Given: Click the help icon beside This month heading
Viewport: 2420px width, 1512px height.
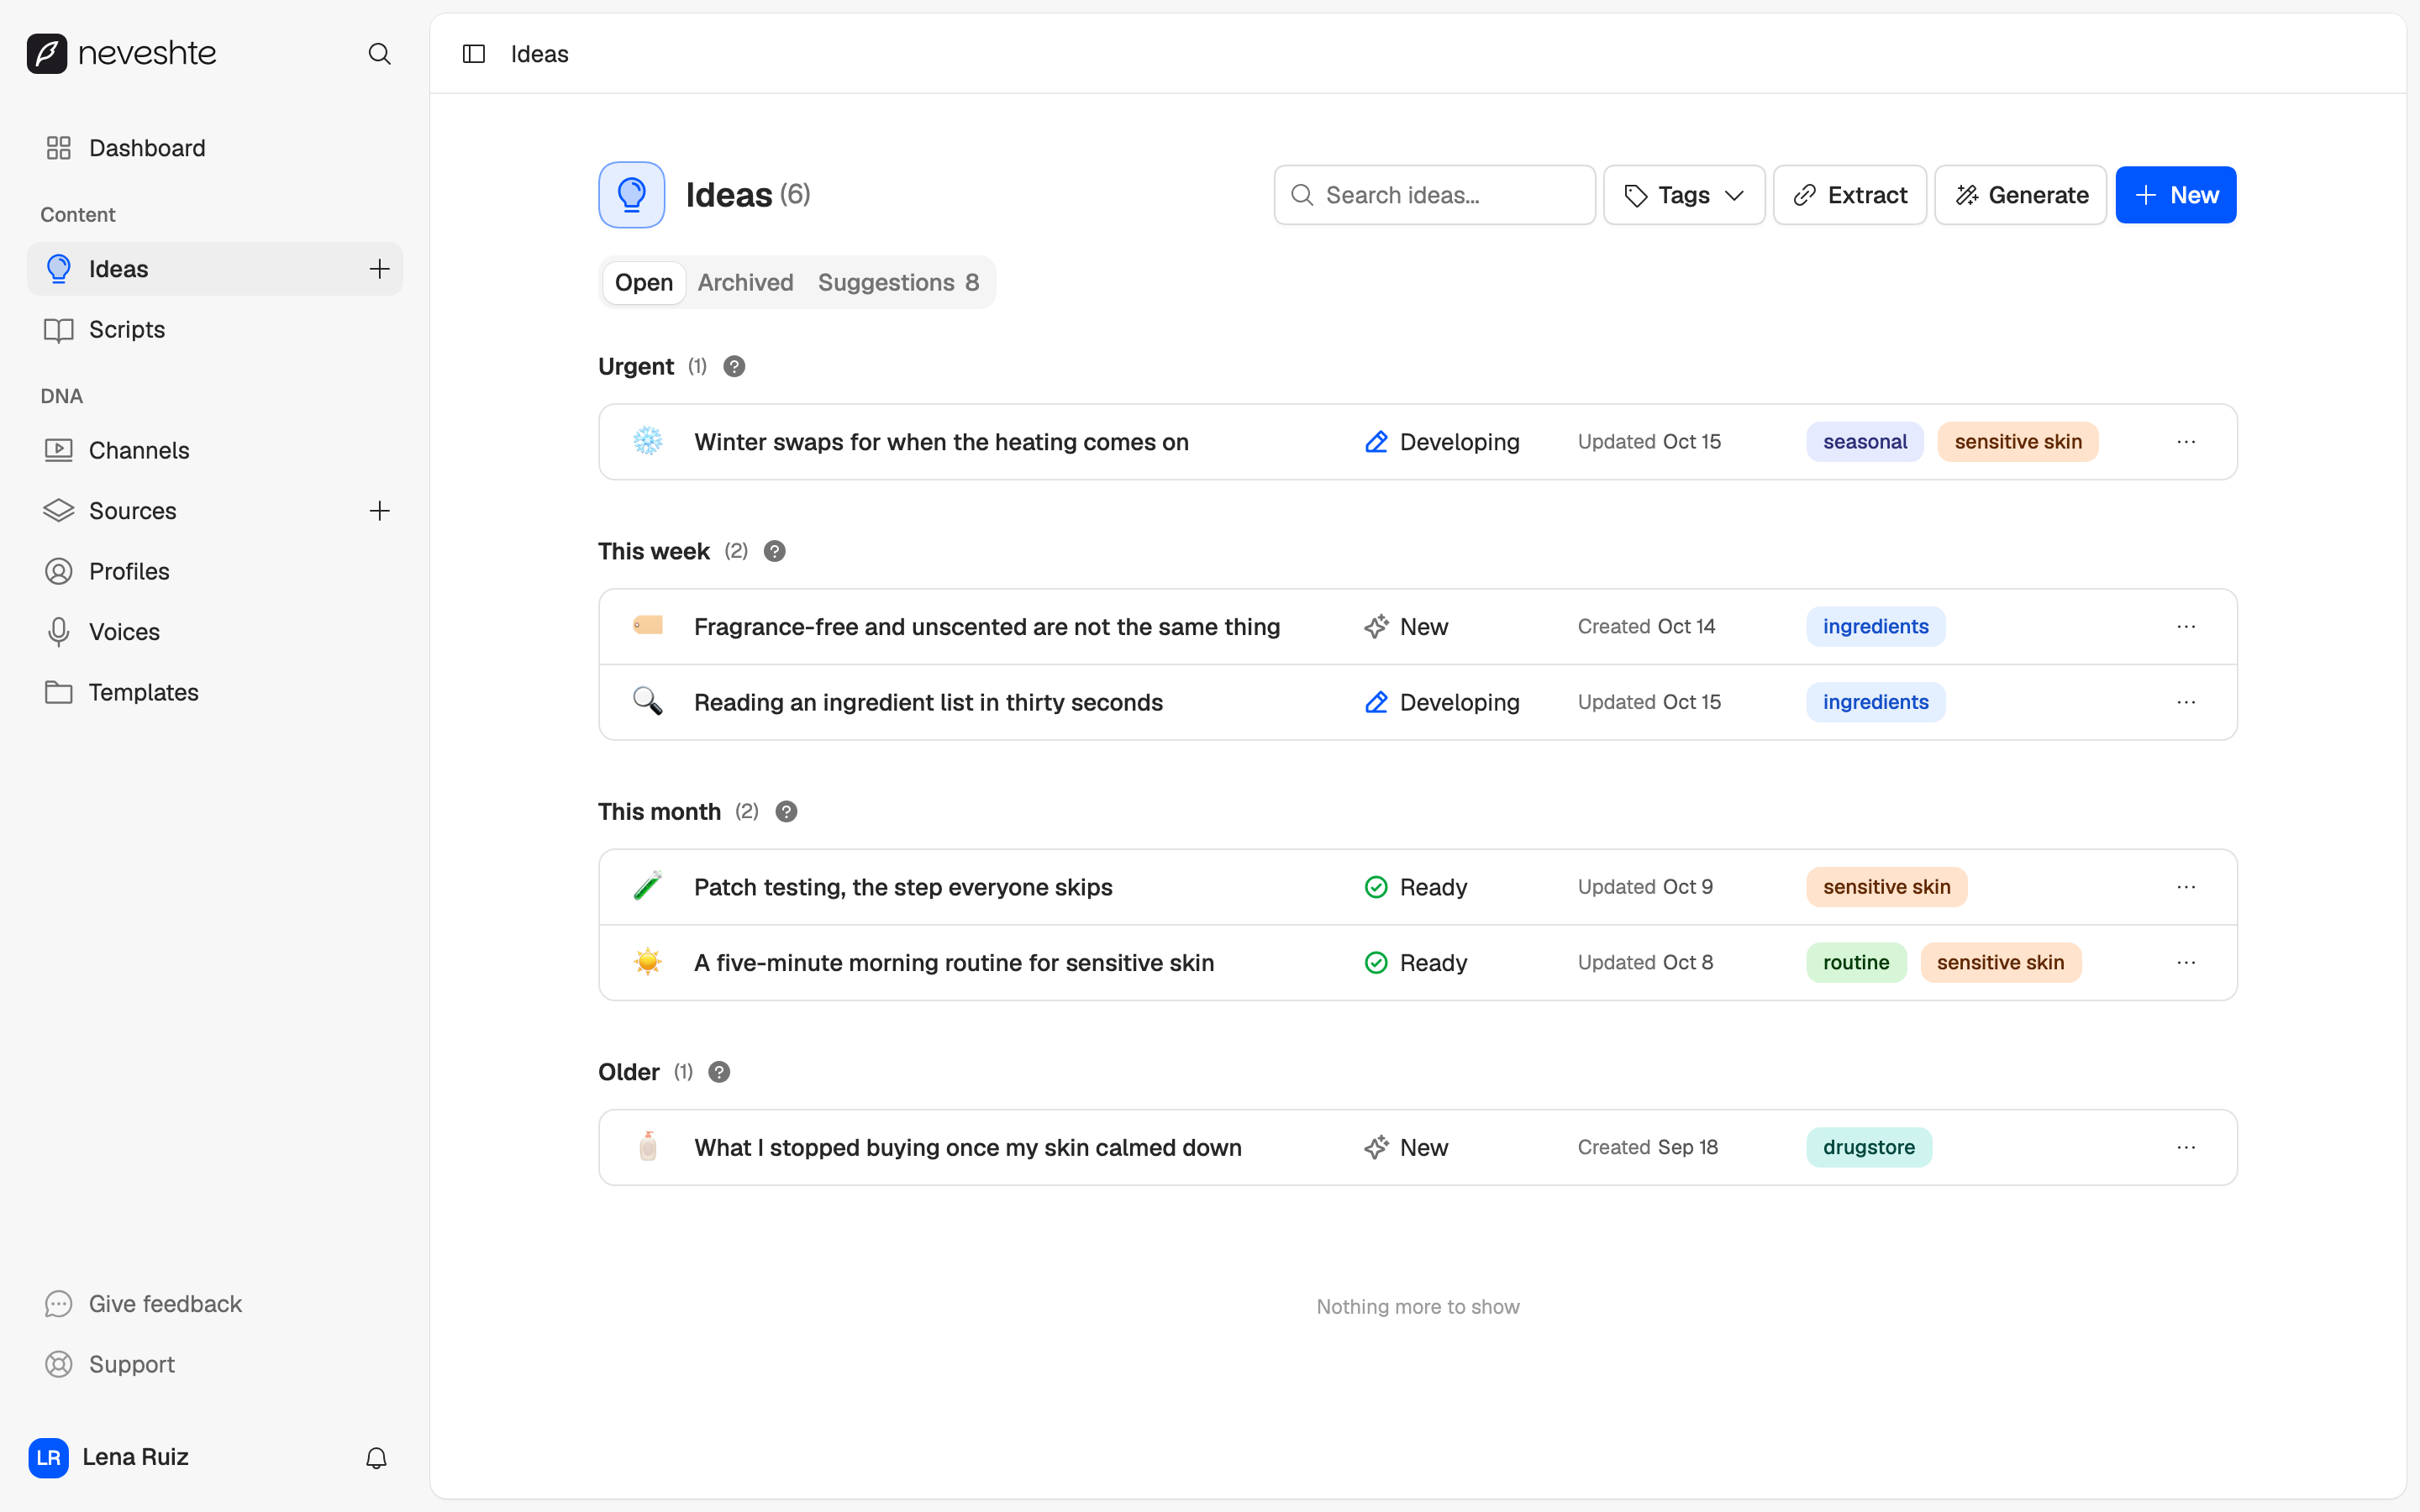Looking at the screenshot, I should coord(787,812).
